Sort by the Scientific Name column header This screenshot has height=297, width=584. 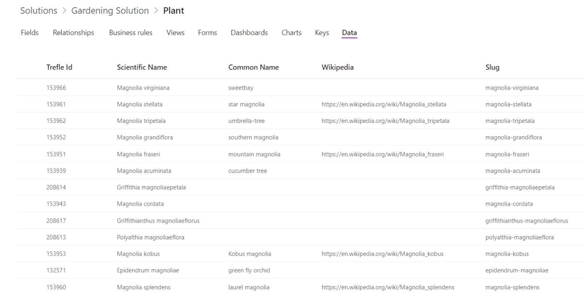click(142, 67)
